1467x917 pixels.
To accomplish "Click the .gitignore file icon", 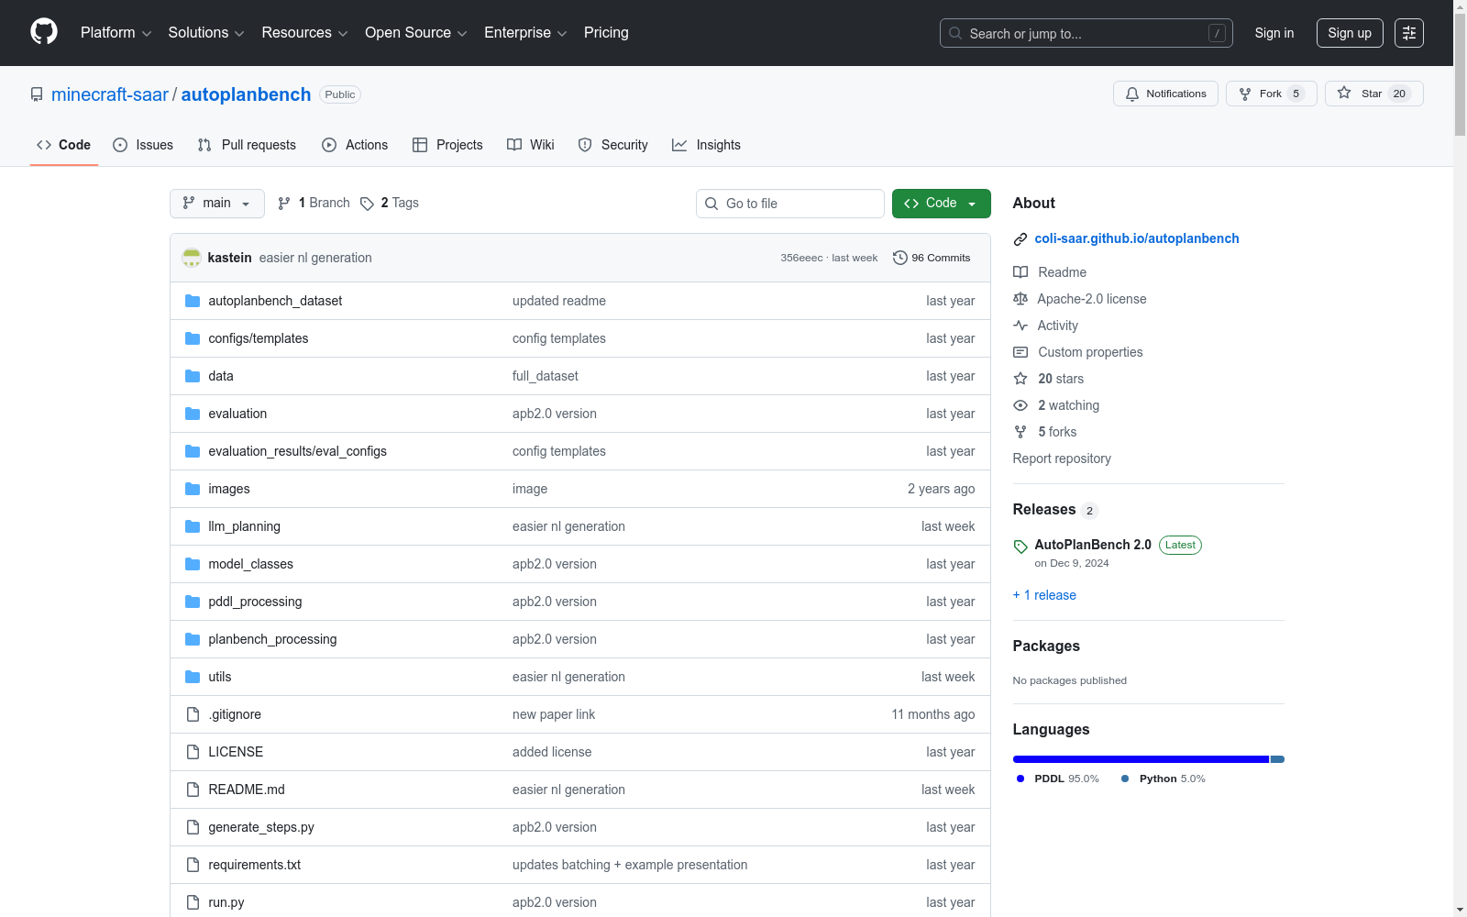I will pos(193,714).
